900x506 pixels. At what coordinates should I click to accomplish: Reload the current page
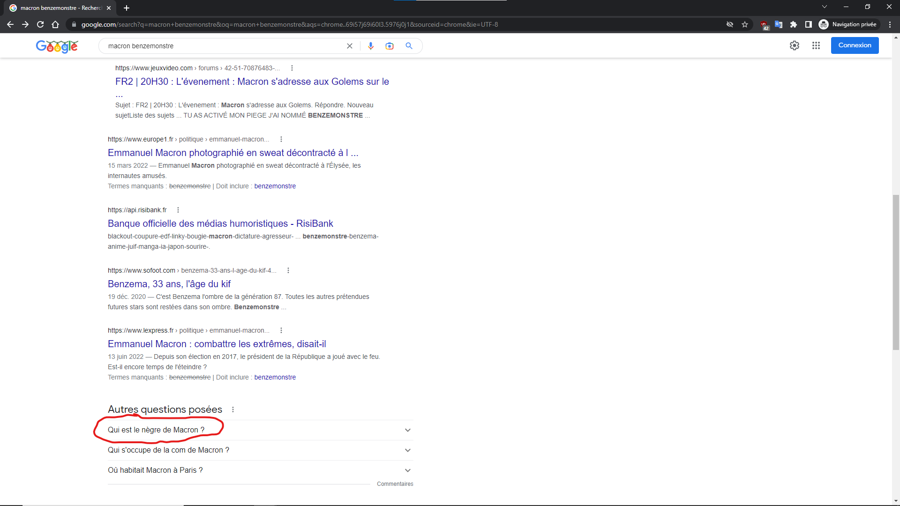point(40,24)
